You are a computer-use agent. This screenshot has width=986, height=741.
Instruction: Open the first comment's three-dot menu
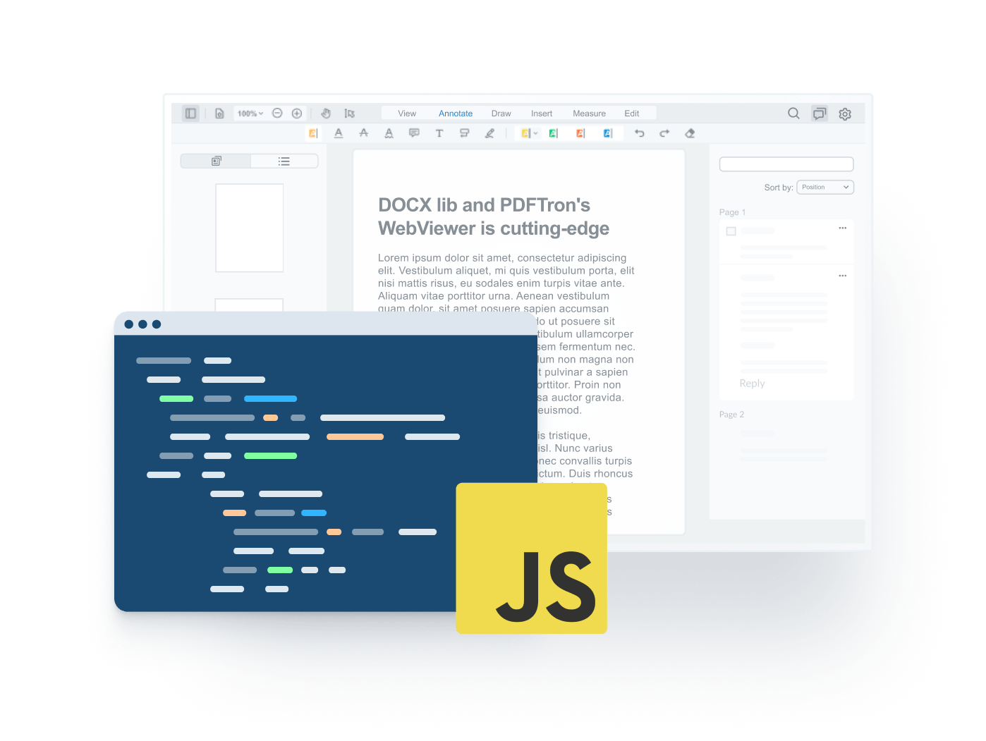[843, 228]
